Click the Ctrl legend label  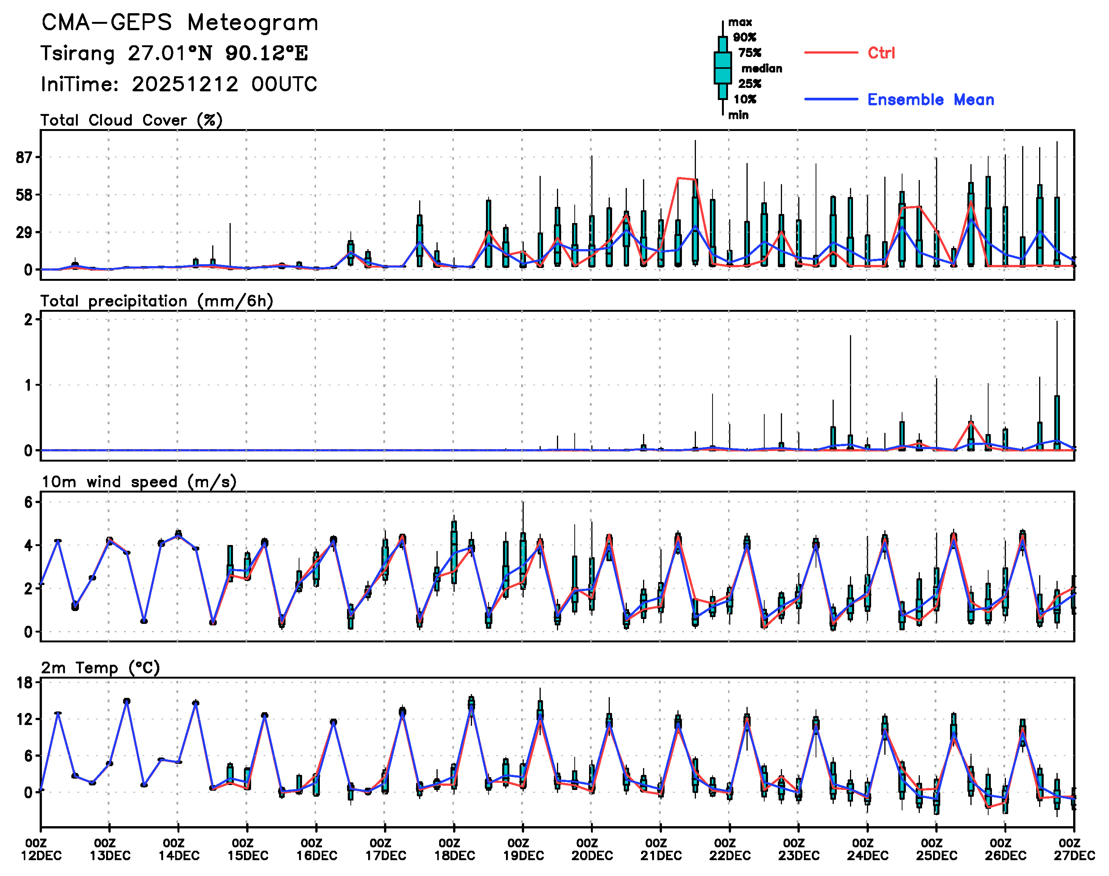click(x=881, y=53)
